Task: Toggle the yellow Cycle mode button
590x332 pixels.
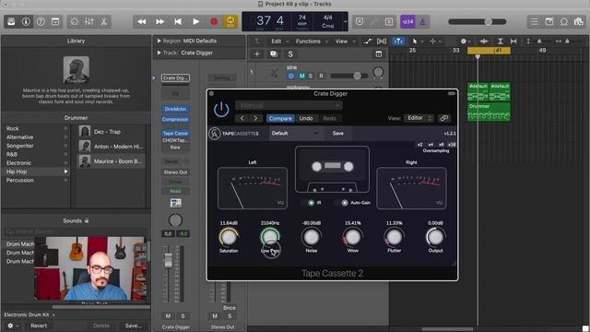Action: point(230,22)
